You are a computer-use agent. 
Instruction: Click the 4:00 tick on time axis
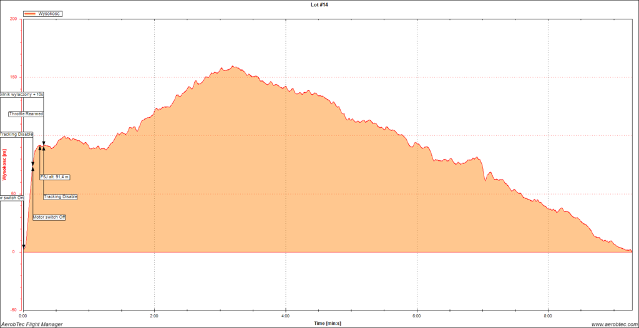285,316
